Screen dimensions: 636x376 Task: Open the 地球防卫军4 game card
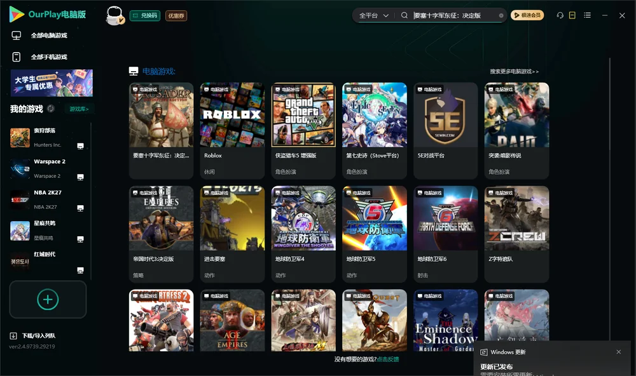pos(303,234)
